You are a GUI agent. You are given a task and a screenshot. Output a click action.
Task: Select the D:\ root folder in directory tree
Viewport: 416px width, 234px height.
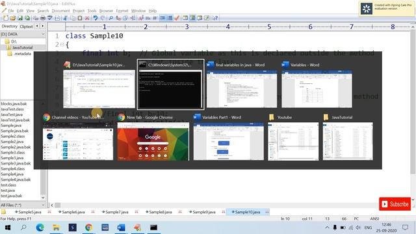click(x=14, y=42)
